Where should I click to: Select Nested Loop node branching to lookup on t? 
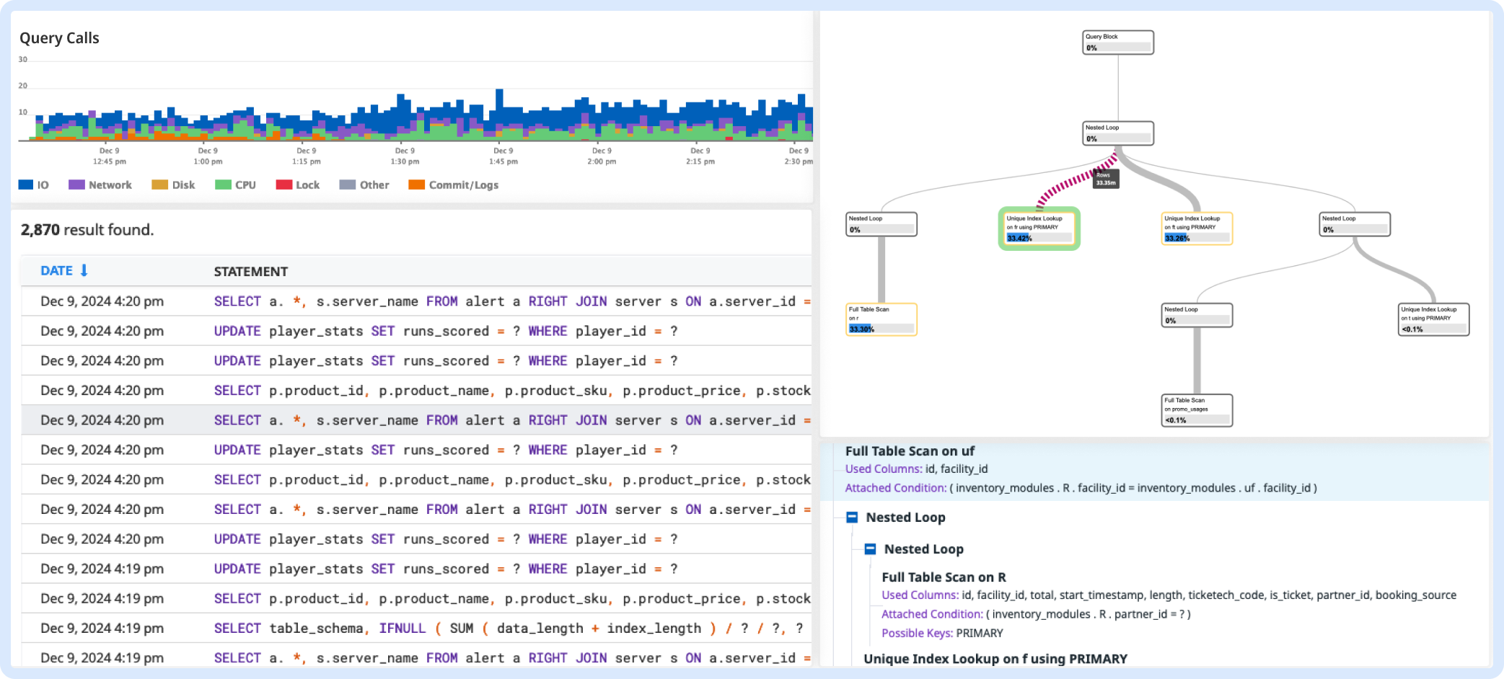pyautogui.click(x=1355, y=224)
